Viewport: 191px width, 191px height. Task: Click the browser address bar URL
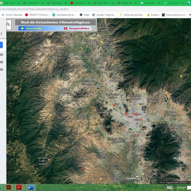34,9
